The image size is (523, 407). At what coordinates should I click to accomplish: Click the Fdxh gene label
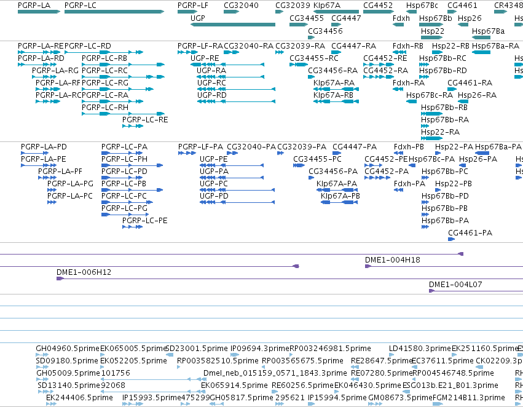click(x=401, y=18)
